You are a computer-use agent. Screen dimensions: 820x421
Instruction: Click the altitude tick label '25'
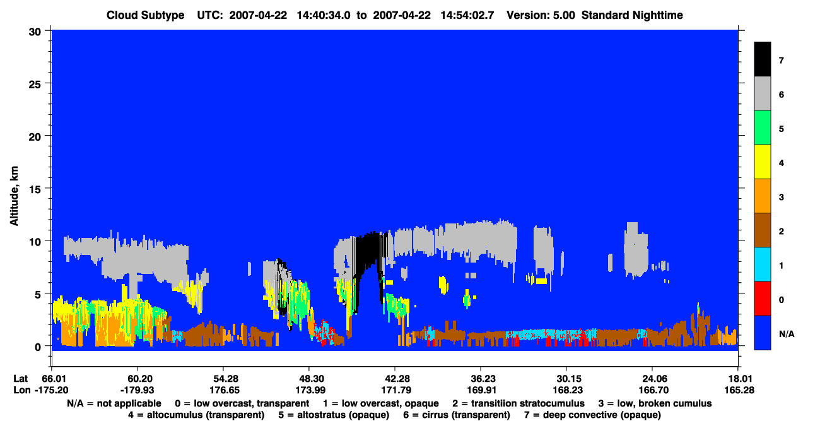[x=37, y=83]
